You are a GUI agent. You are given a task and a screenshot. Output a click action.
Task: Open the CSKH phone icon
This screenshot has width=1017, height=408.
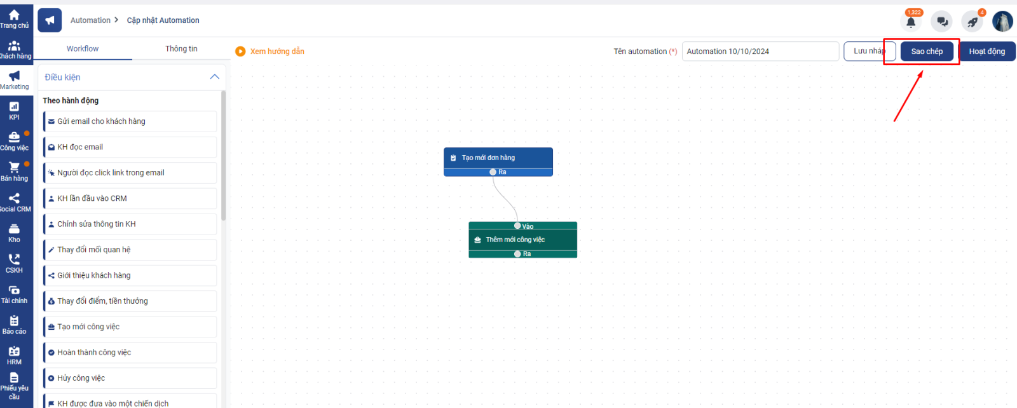(x=14, y=263)
